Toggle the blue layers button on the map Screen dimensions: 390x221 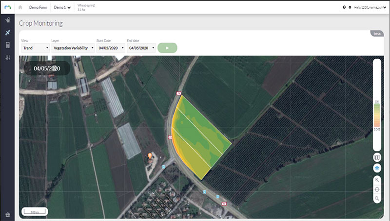(x=377, y=168)
